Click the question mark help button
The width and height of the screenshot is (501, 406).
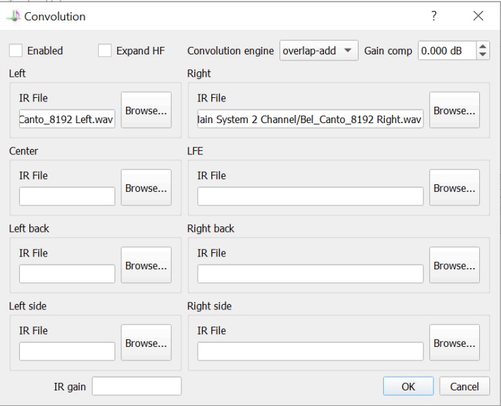(434, 16)
